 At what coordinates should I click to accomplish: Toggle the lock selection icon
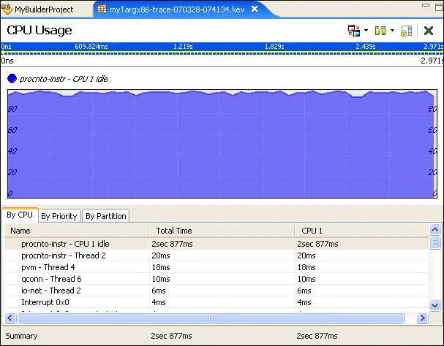406,31
